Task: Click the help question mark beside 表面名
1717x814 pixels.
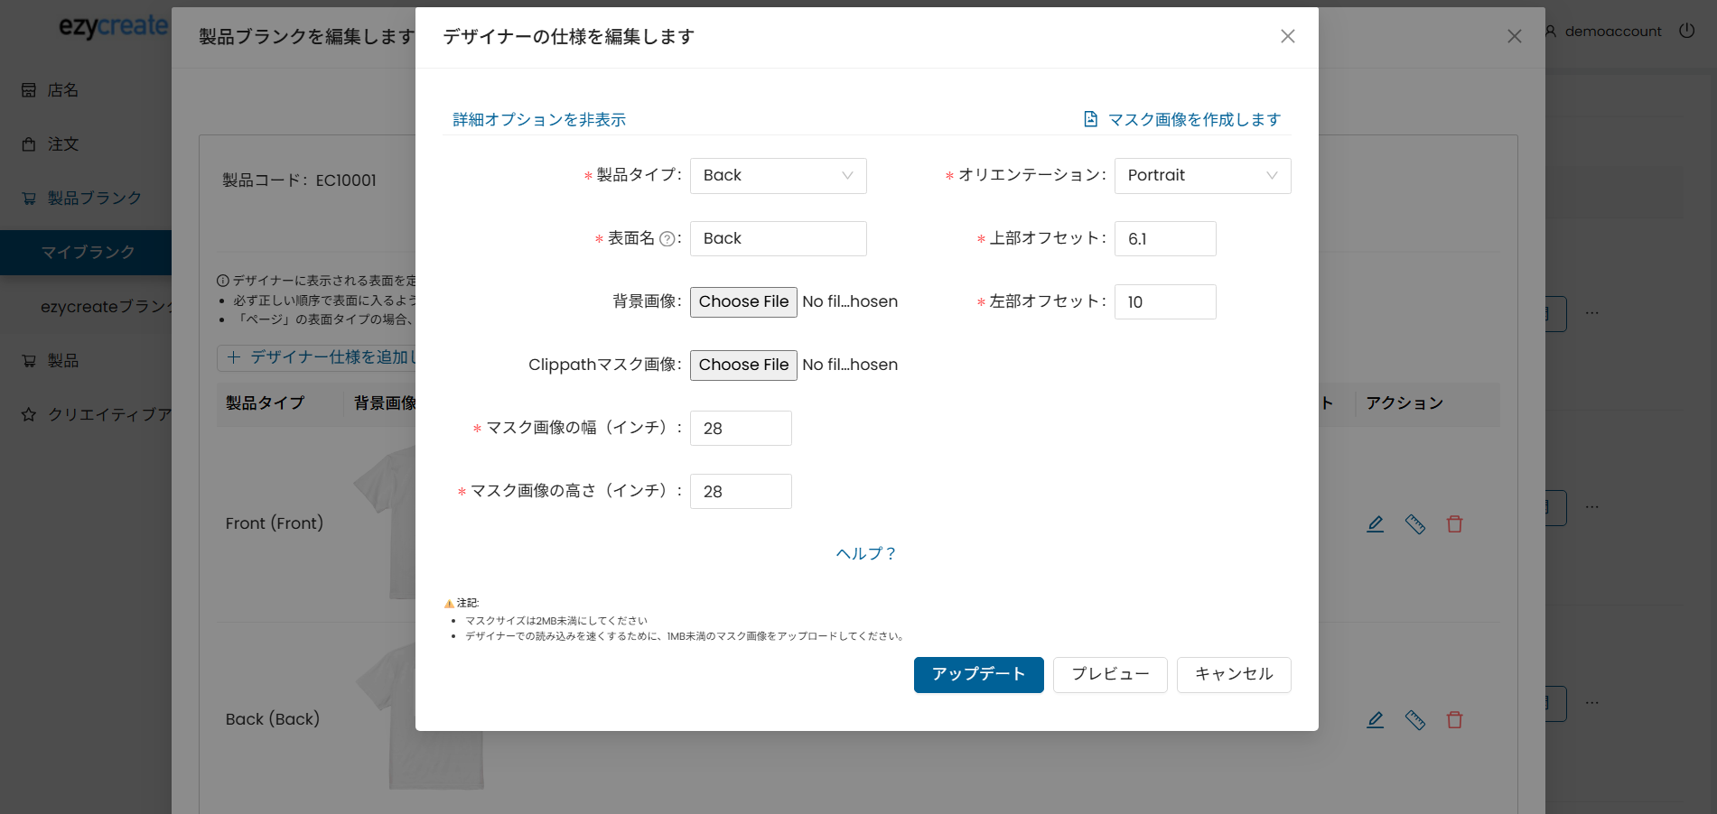Action: click(667, 239)
